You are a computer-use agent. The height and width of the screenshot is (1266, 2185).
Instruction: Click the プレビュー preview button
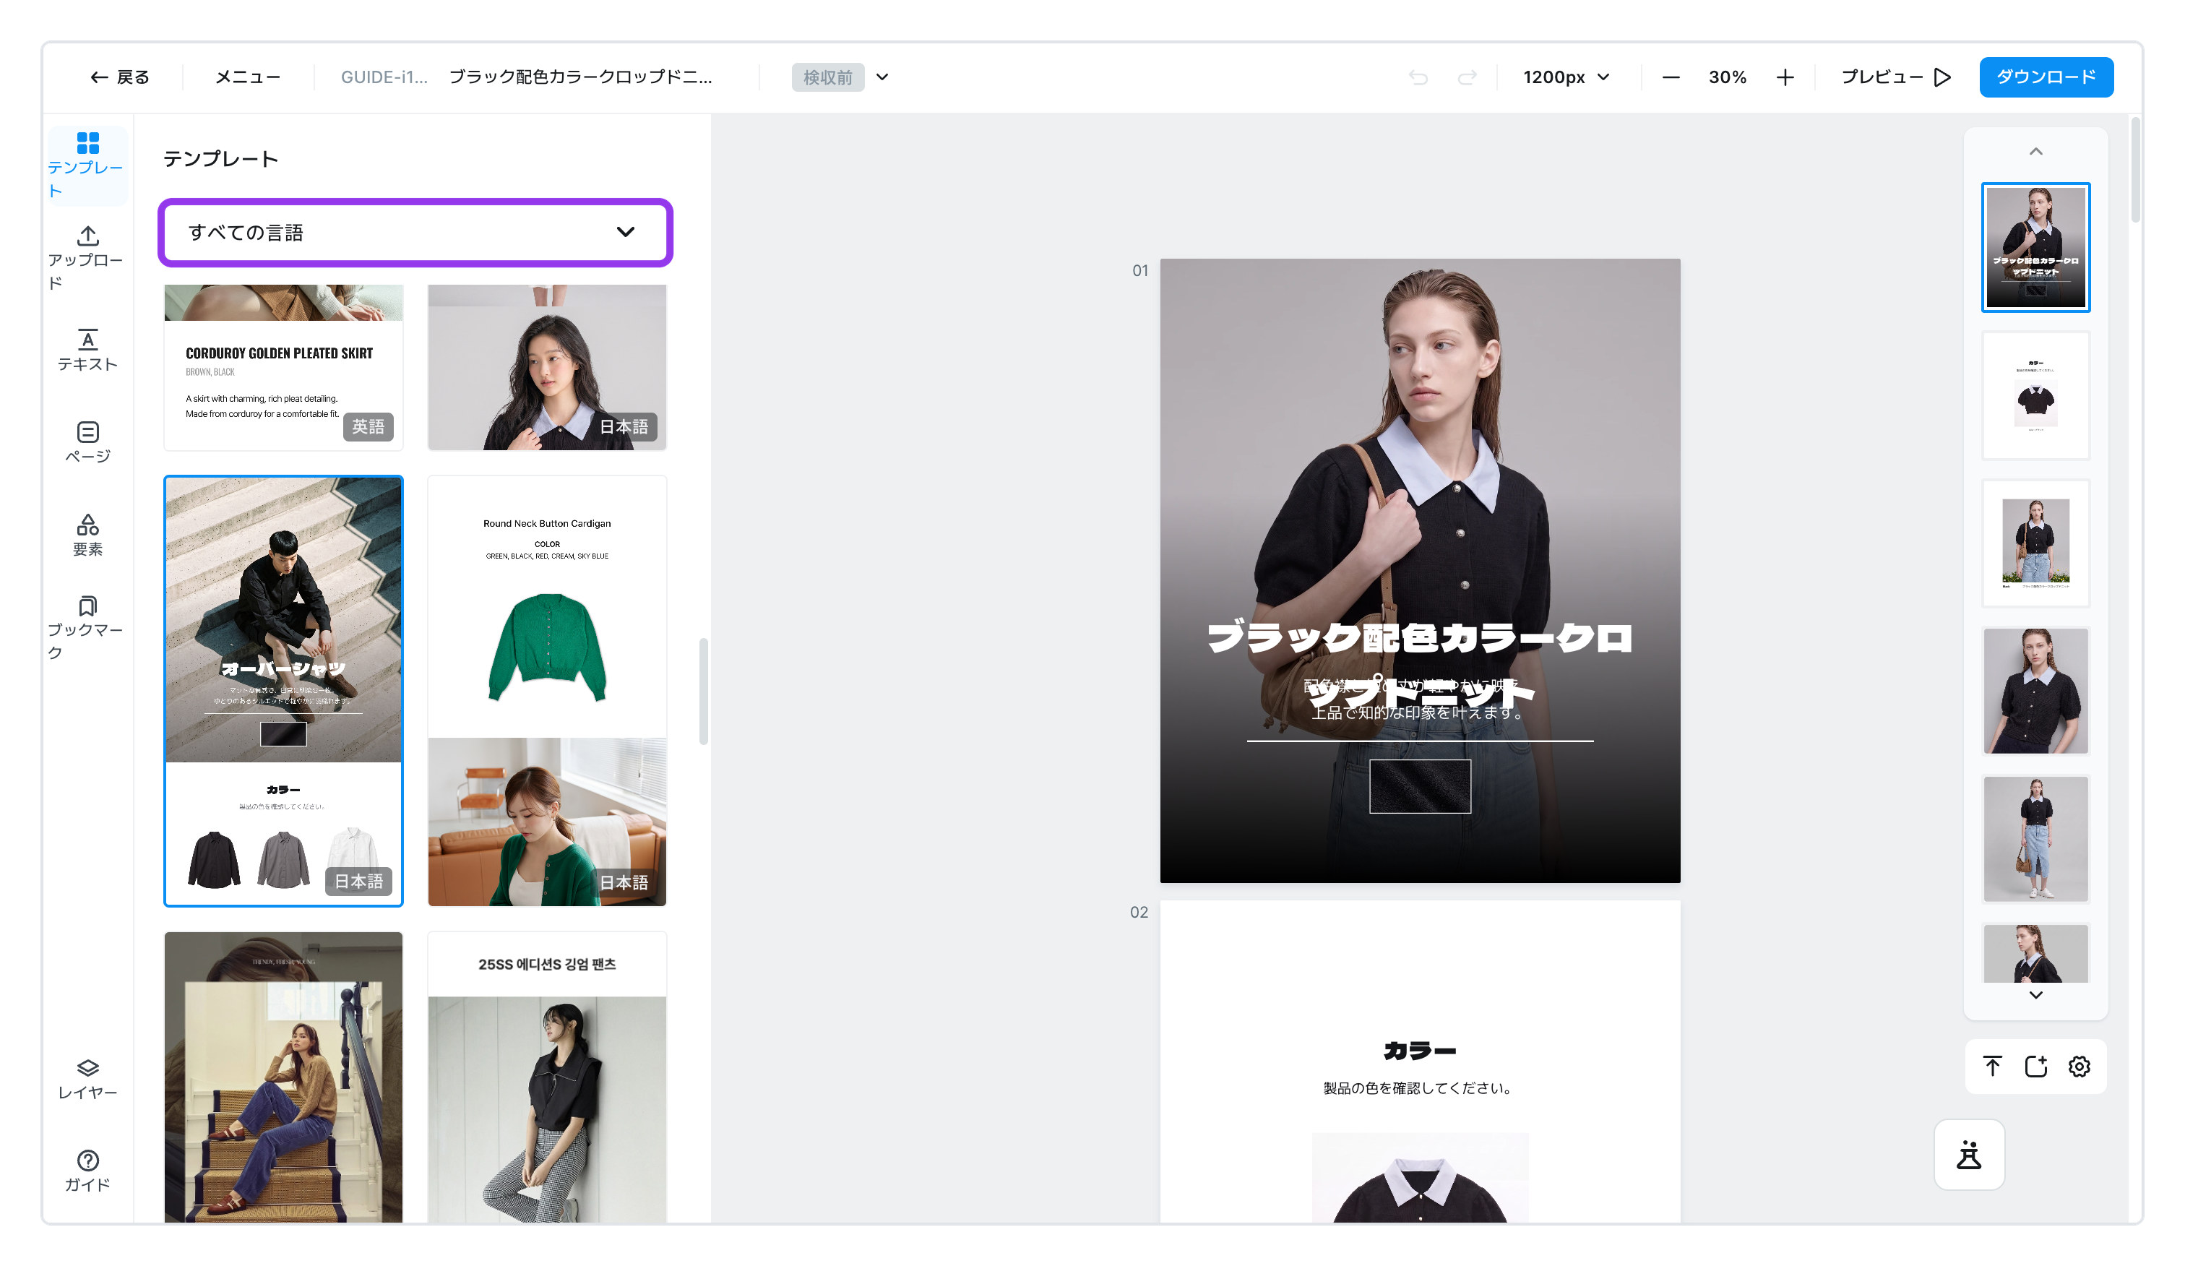[1895, 77]
